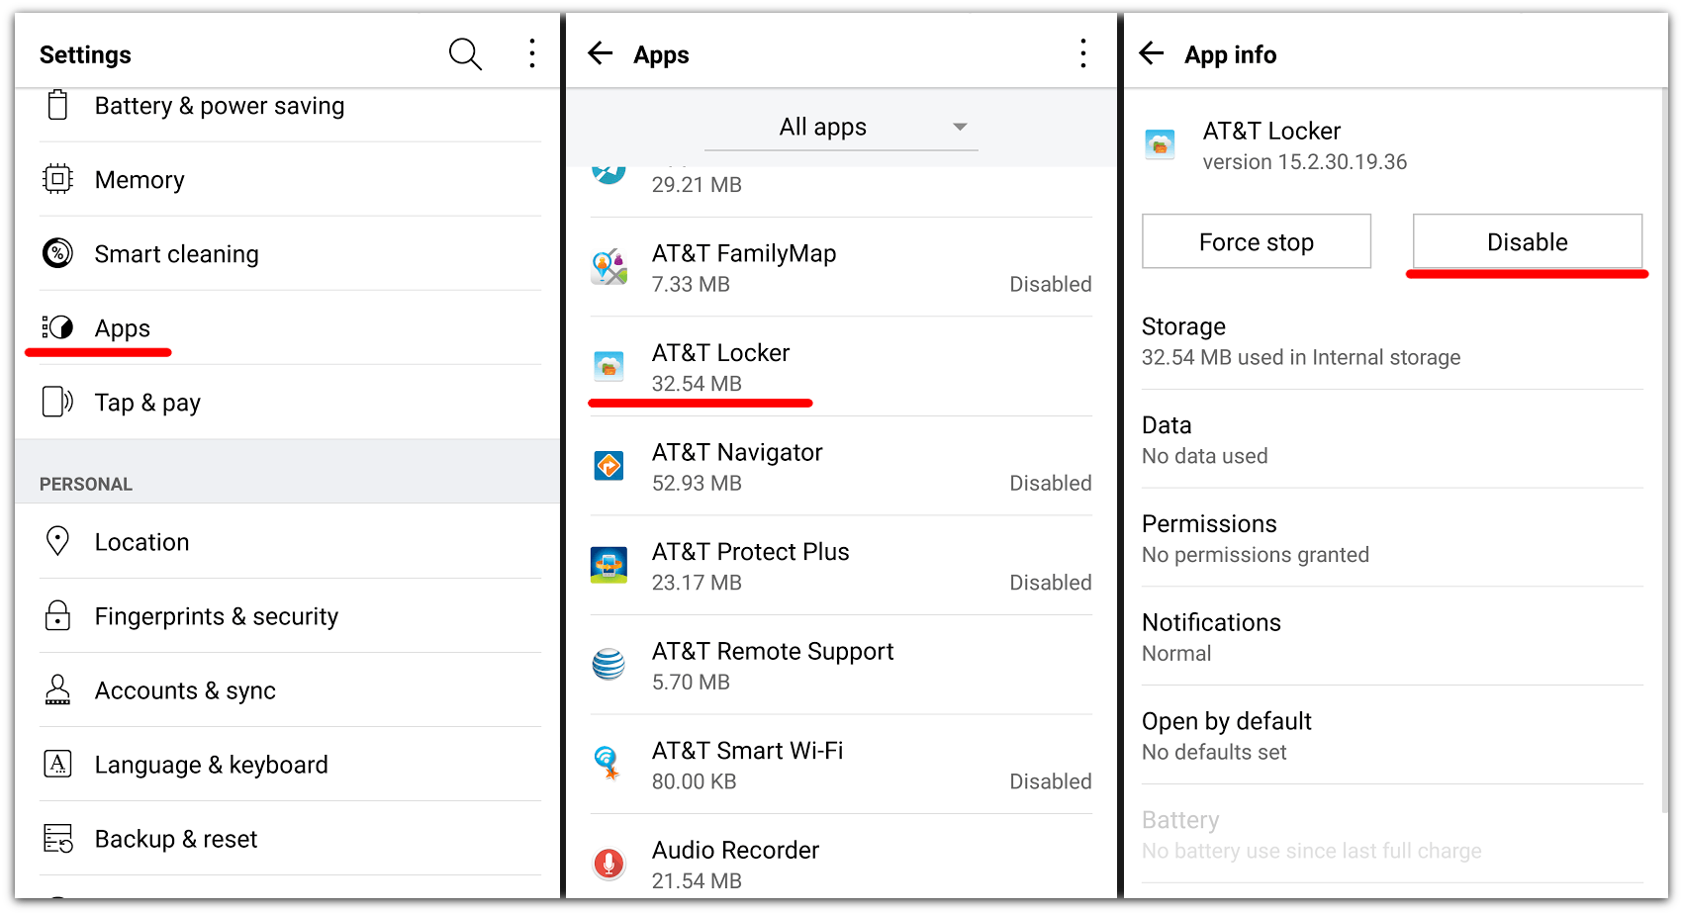The height and width of the screenshot is (915, 1683).
Task: Tap the Backup & reset icon
Action: click(58, 838)
